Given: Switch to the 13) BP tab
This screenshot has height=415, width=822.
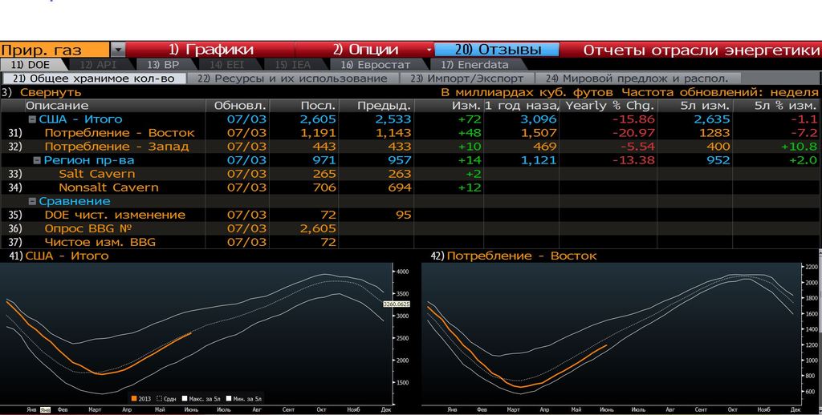Looking at the screenshot, I should (164, 65).
